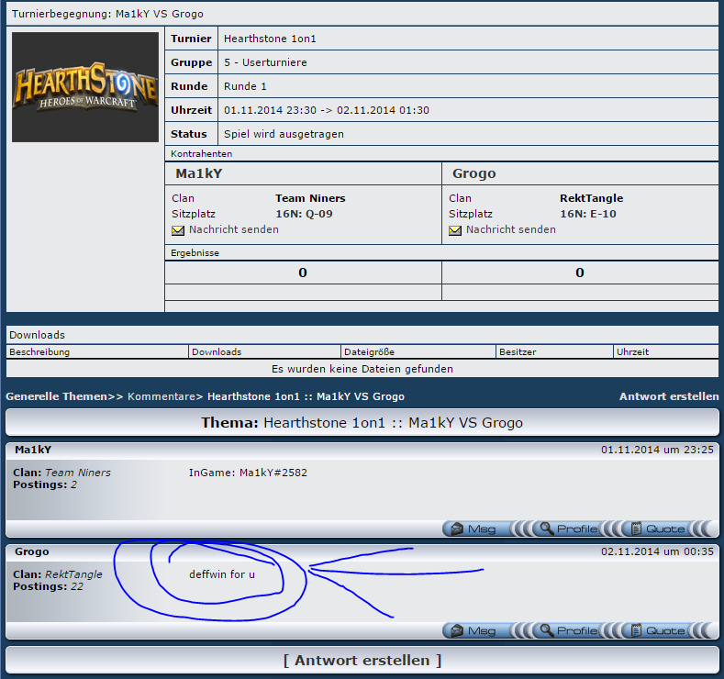Go to Generelle Themen breadcrumb

click(x=59, y=396)
